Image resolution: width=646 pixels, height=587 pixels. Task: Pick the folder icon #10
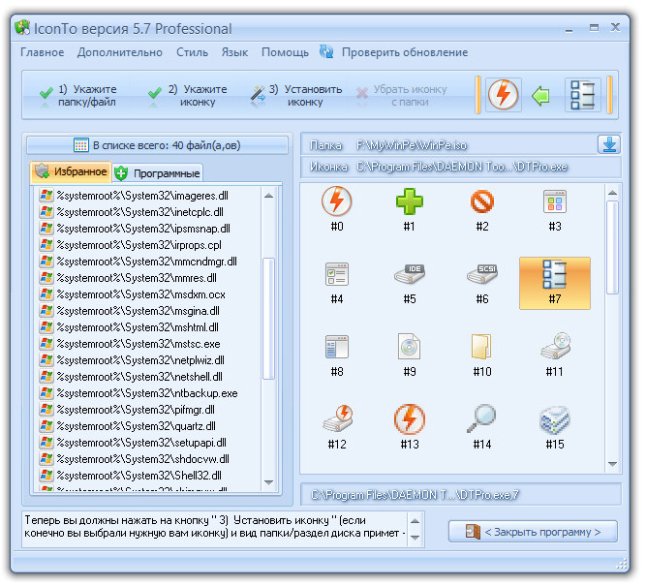(x=481, y=348)
